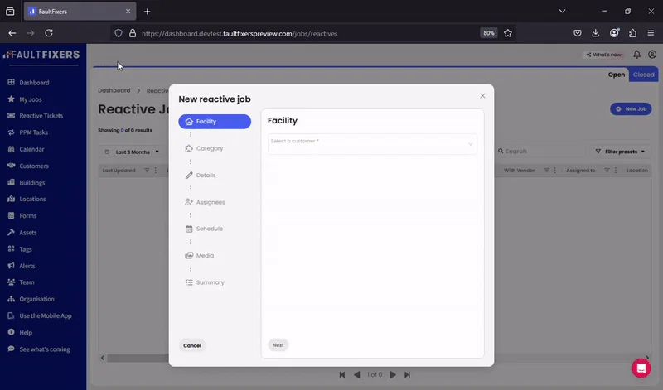This screenshot has width=663, height=390.
Task: Open the Assigned to column menu
Action: tap(616, 171)
